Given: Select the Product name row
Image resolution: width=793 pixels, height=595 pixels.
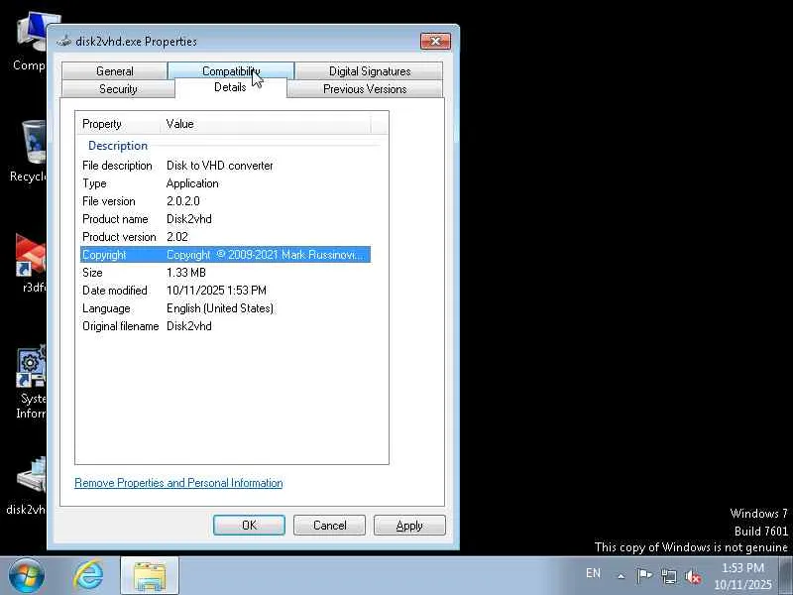Looking at the screenshot, I should [225, 219].
